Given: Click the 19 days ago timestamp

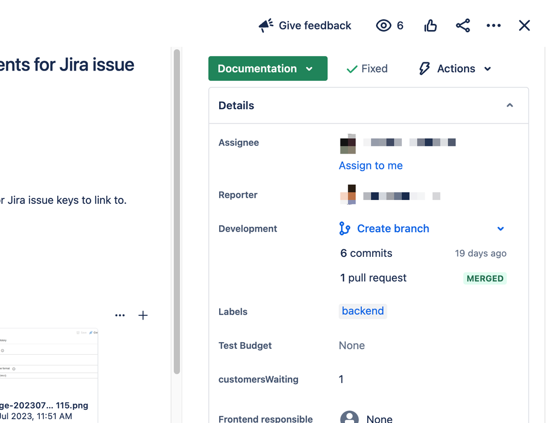Looking at the screenshot, I should click(480, 254).
